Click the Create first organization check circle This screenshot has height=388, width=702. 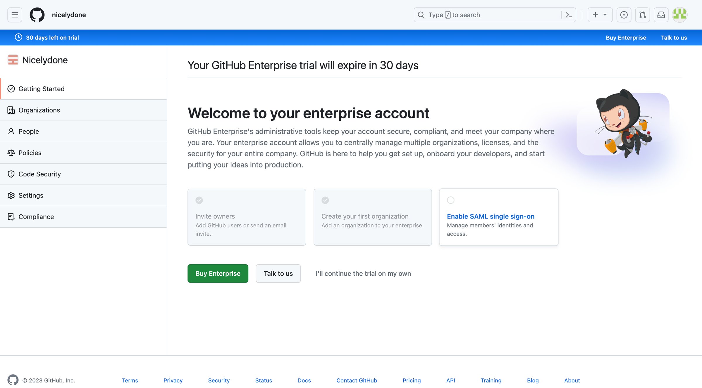click(x=325, y=200)
